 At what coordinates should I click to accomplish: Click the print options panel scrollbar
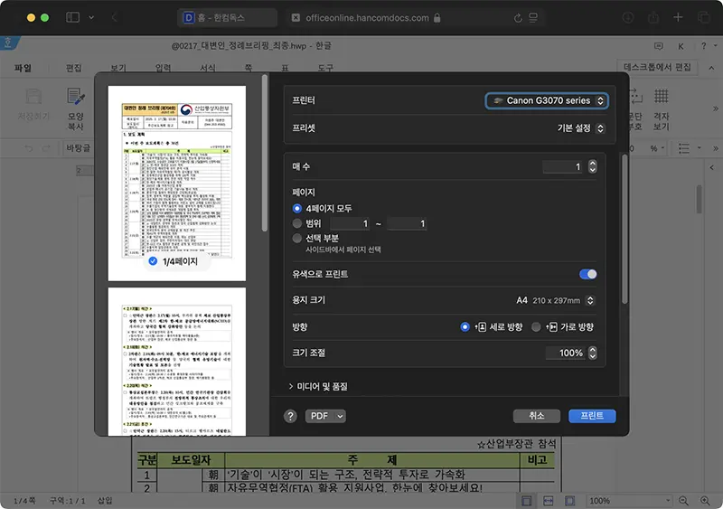(x=624, y=230)
